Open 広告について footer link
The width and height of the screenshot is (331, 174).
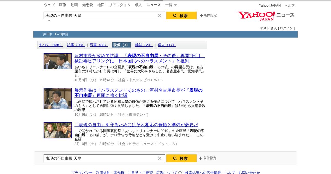tap(167, 173)
